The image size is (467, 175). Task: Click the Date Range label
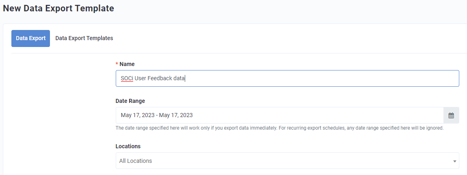tap(130, 101)
